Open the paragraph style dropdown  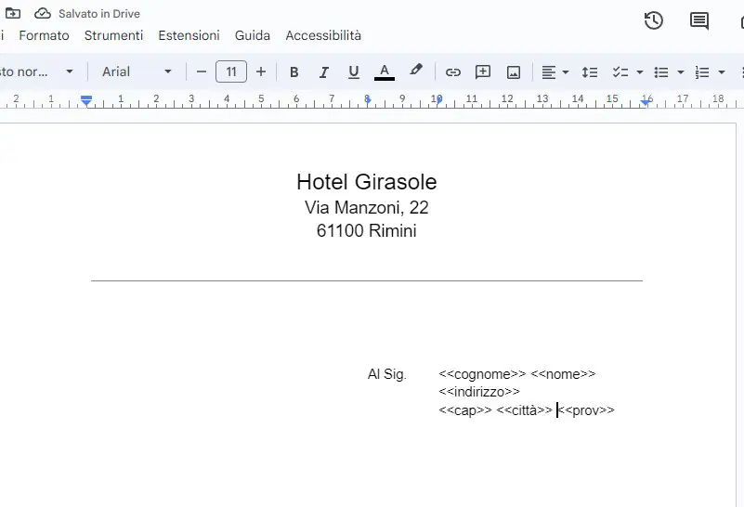[37, 71]
